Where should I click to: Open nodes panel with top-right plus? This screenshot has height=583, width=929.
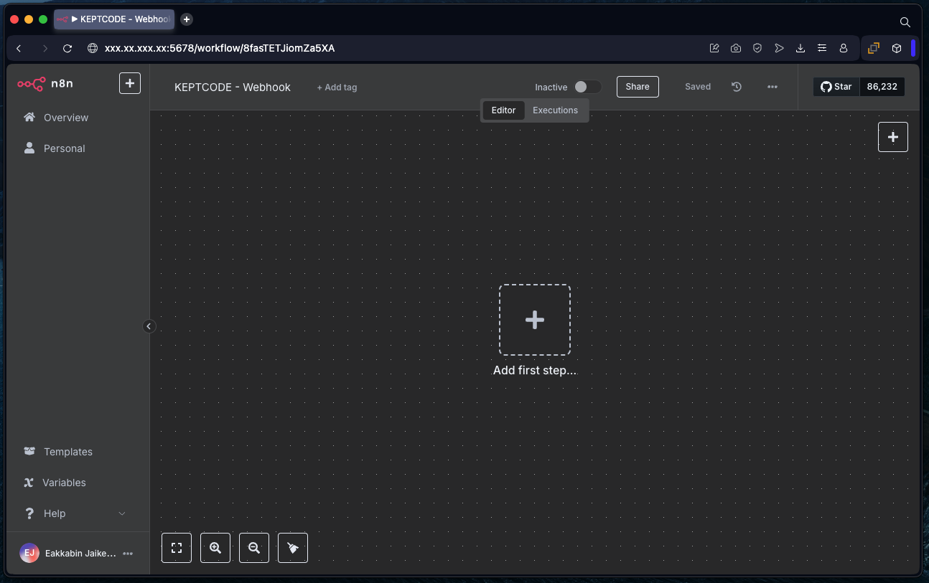pyautogui.click(x=892, y=137)
